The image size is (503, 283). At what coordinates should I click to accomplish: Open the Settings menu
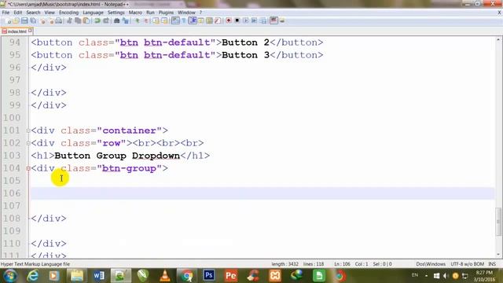pos(116,13)
